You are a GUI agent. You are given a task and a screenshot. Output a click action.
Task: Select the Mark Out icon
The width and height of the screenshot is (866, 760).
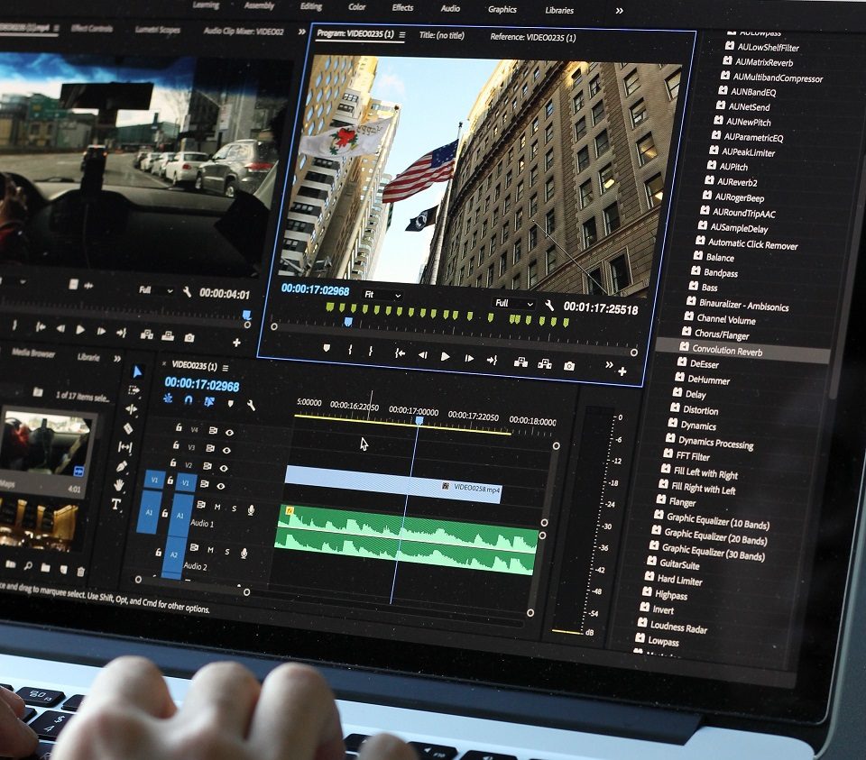[369, 351]
